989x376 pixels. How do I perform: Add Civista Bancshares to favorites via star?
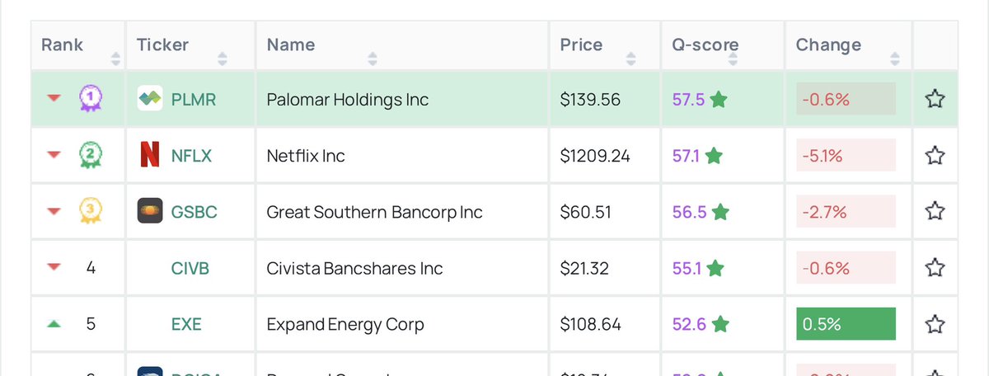click(x=935, y=267)
